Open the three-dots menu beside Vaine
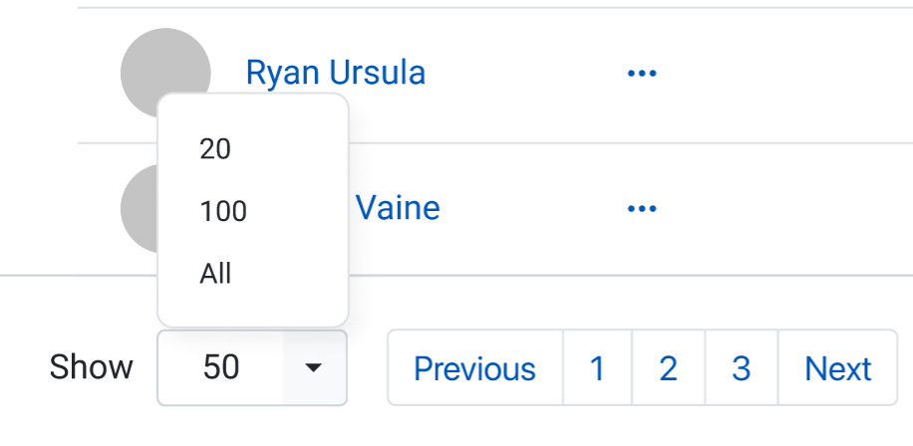This screenshot has height=446, width=913. [642, 209]
